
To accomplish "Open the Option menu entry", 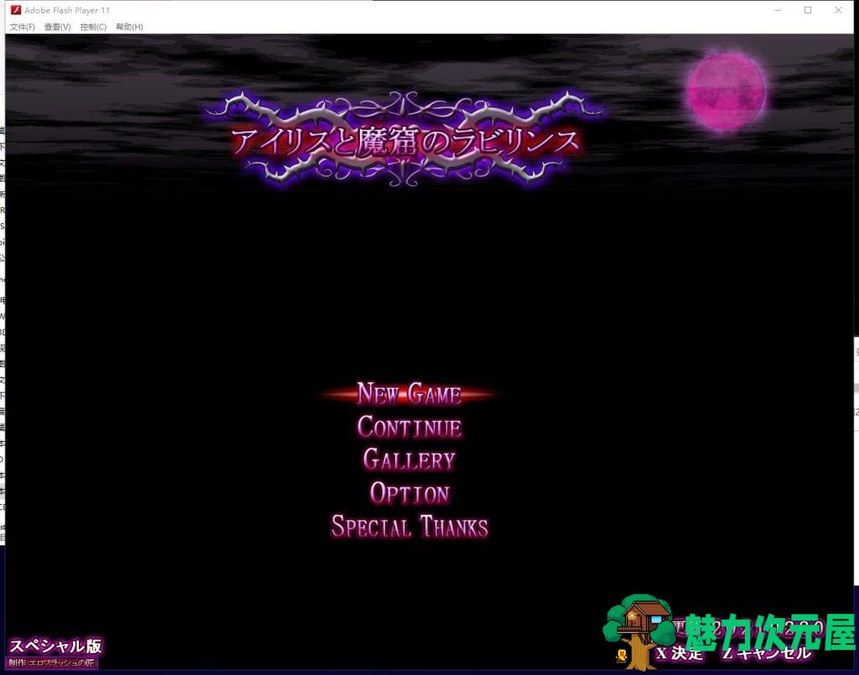I will [x=409, y=493].
